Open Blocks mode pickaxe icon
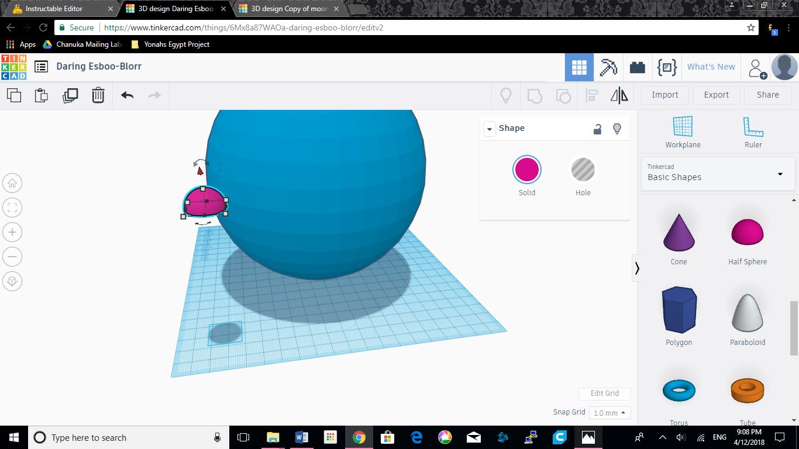Screen dimensions: 799x449 [x=608, y=67]
